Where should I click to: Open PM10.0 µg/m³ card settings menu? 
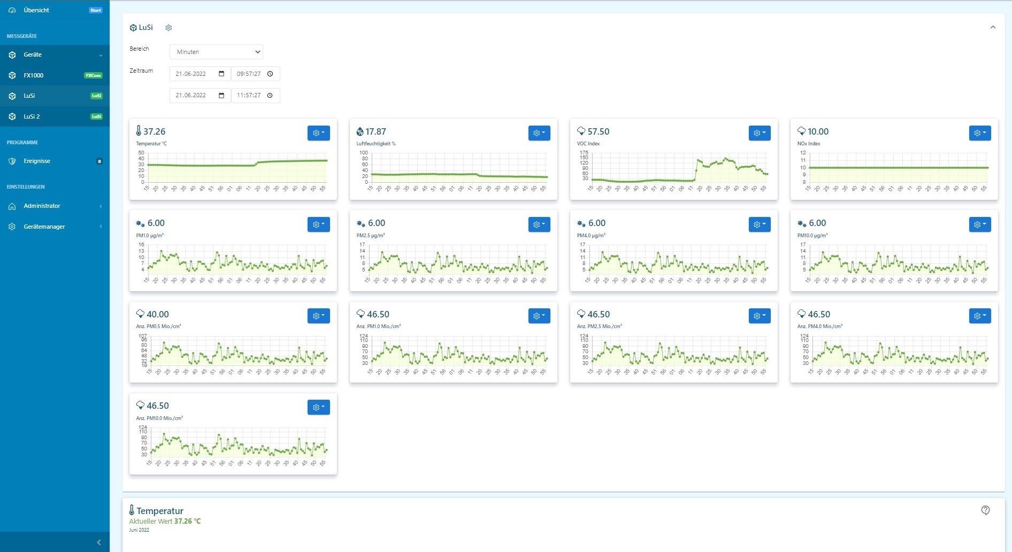tap(980, 224)
